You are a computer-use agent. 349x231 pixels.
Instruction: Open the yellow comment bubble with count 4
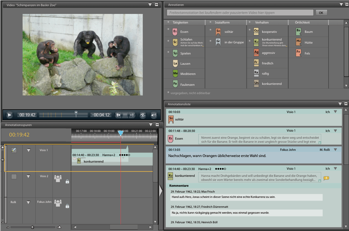coord(326,178)
